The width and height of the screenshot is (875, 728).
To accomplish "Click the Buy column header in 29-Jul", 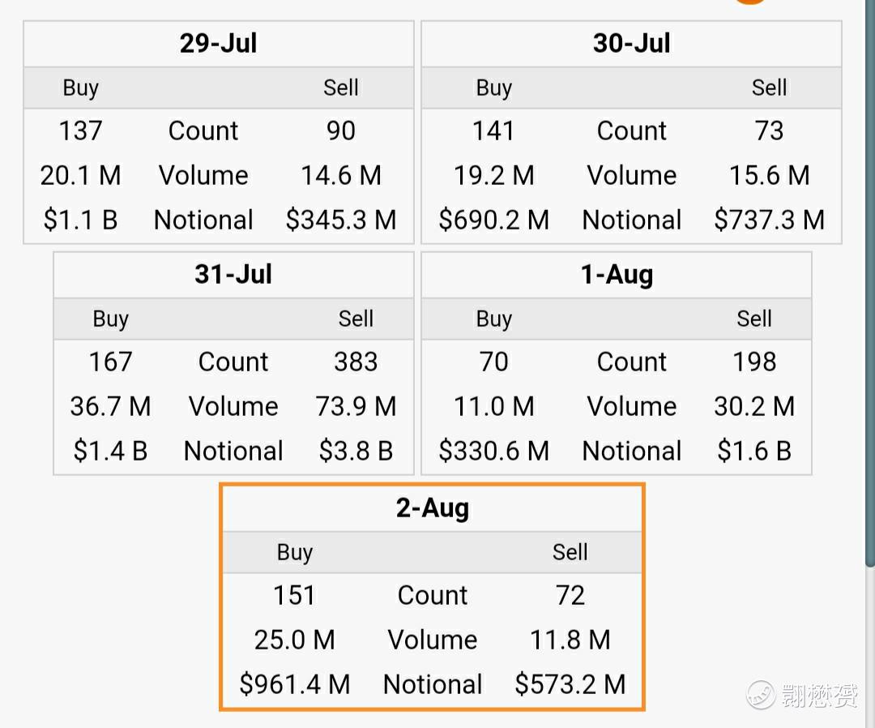I will pyautogui.click(x=80, y=88).
